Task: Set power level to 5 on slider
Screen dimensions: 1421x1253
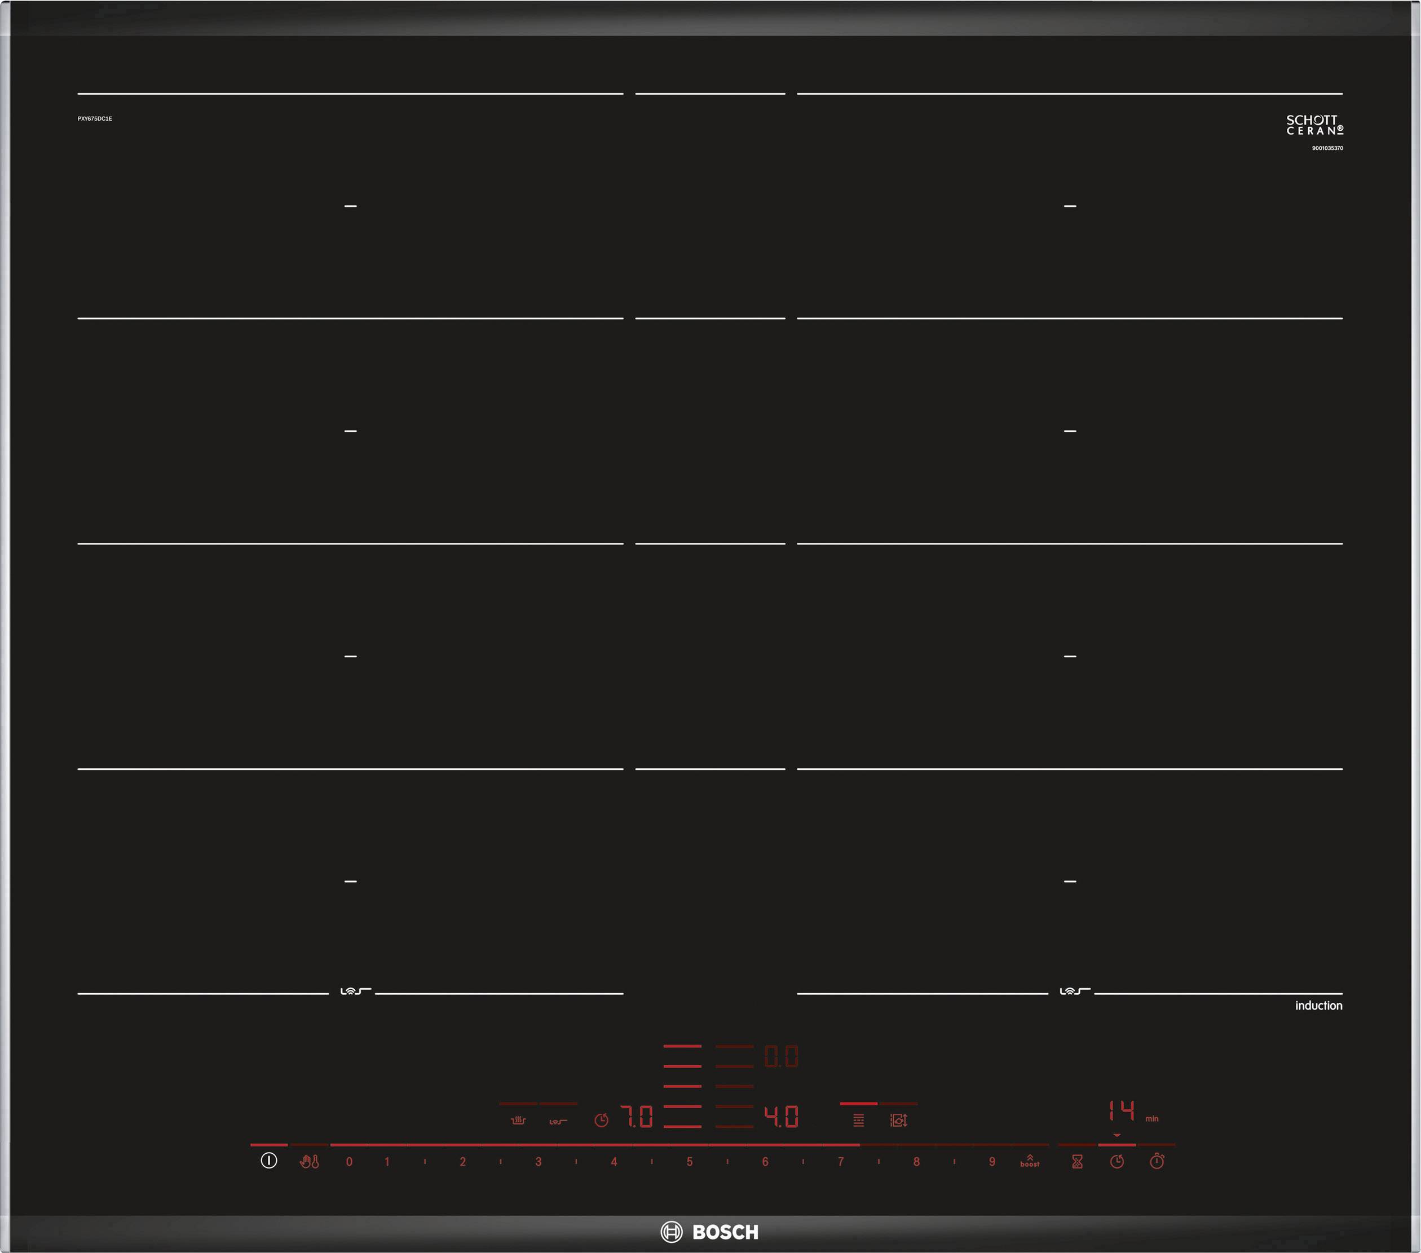Action: click(x=690, y=1162)
